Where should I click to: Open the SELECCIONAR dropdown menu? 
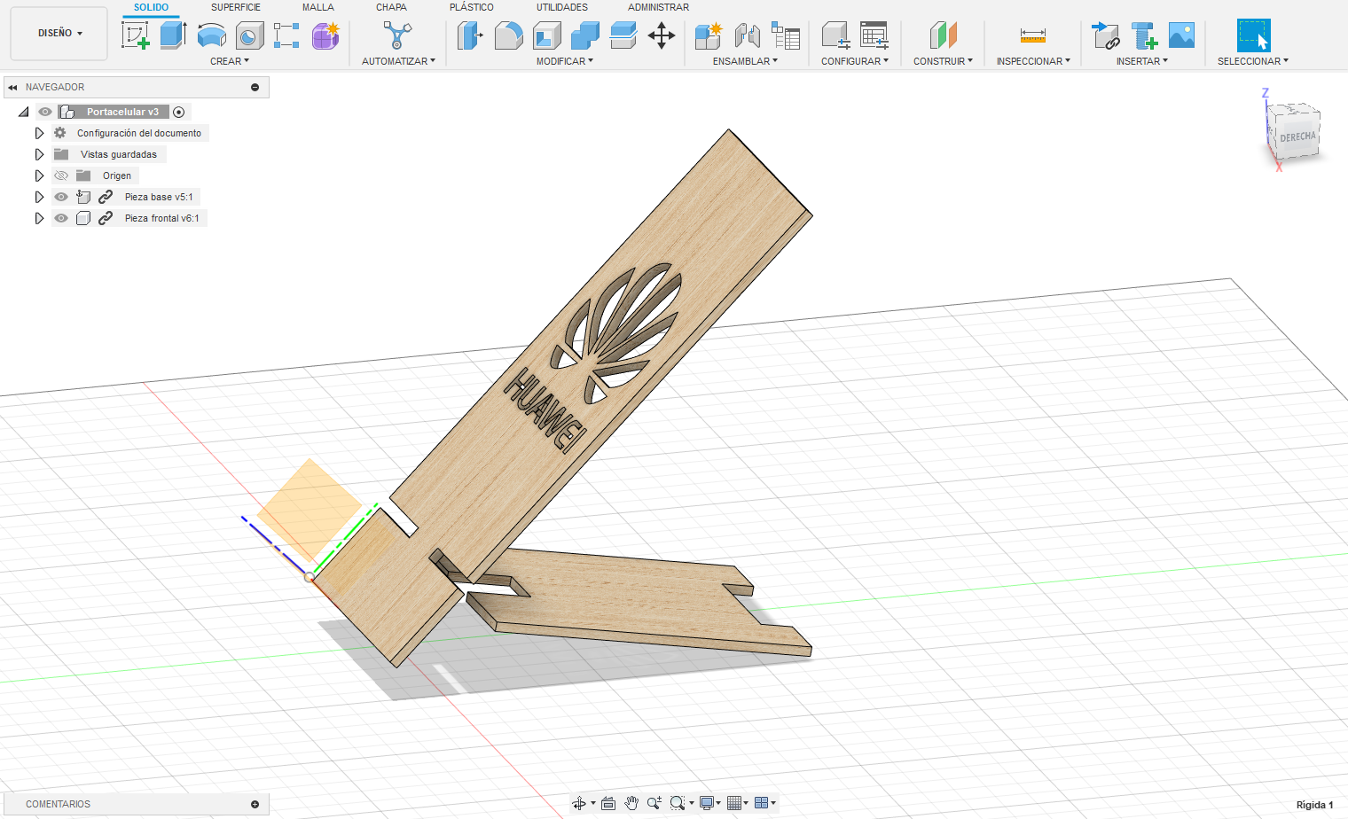(1253, 61)
